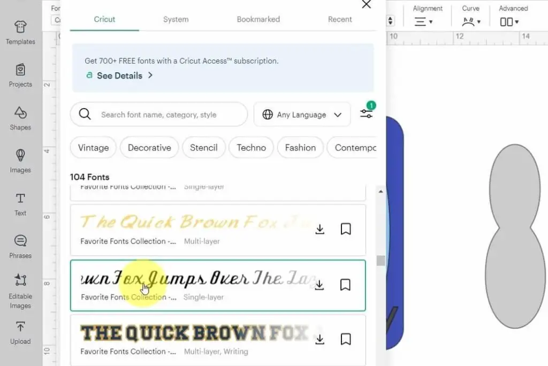Open Editable Images panel
Image resolution: width=548 pixels, height=366 pixels.
coord(20,292)
